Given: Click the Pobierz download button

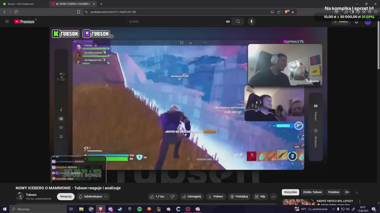Looking at the screenshot, I should pos(216,196).
